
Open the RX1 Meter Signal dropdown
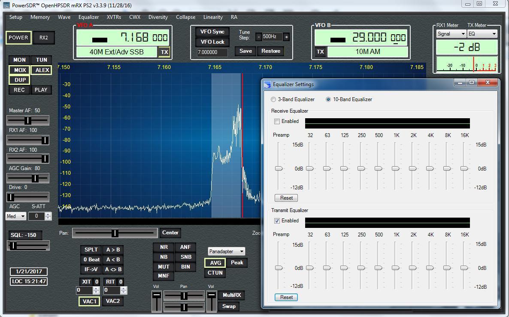[x=451, y=34]
